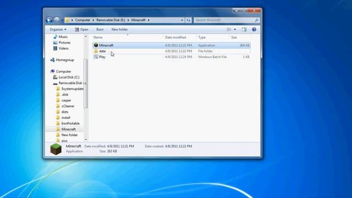Viewport: 352px width, 198px height.
Task: Select Removable Disk (E:) in the address breadcrumb
Action: (111, 20)
